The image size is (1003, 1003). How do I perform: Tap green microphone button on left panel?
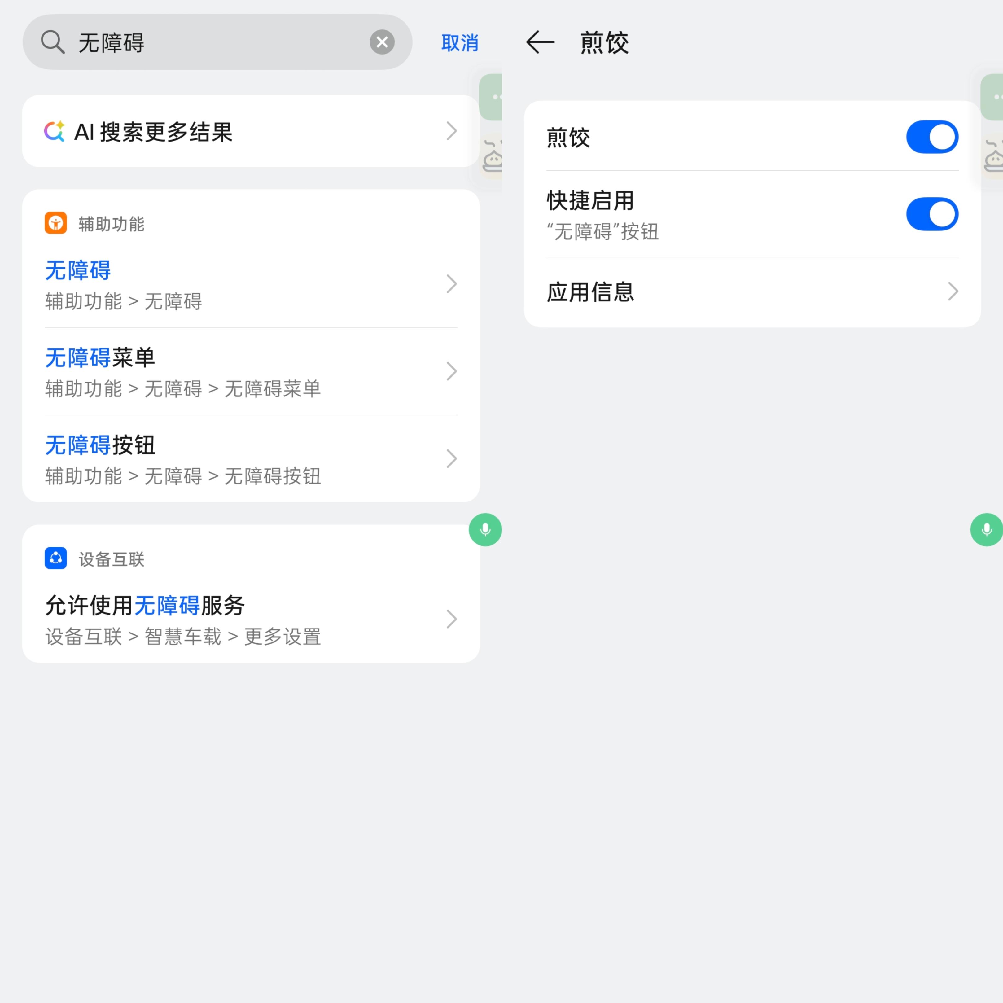(x=485, y=530)
